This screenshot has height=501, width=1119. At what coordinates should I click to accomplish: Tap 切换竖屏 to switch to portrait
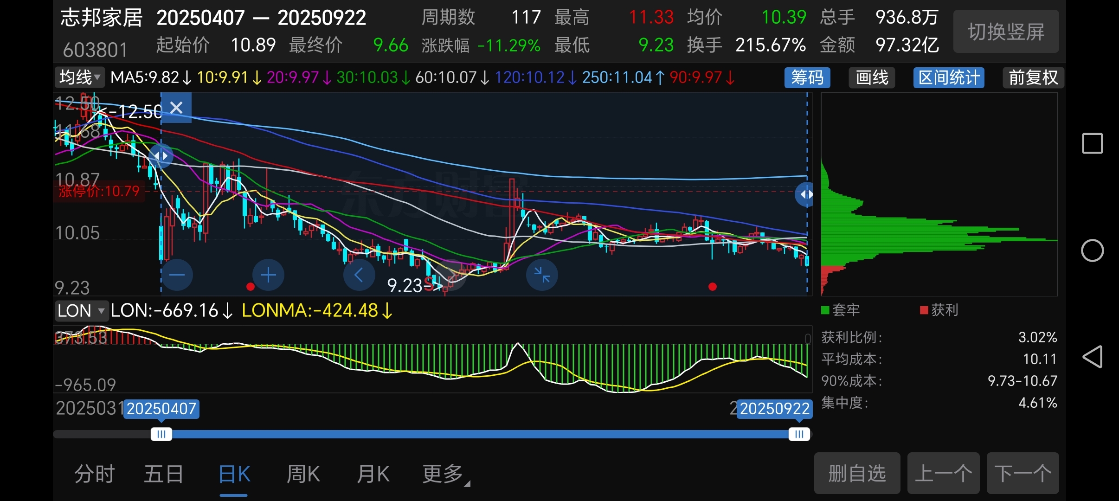(x=1006, y=32)
